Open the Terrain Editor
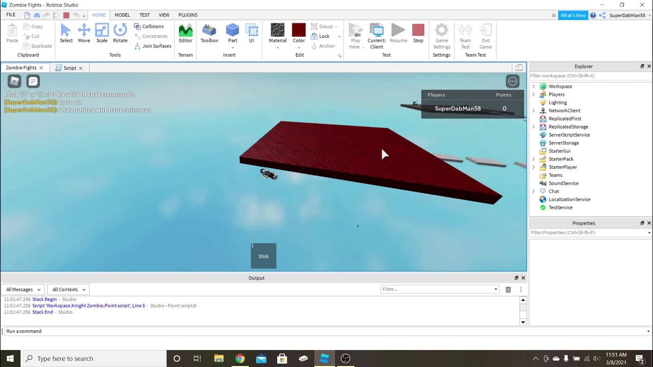Image resolution: width=653 pixels, height=367 pixels. pyautogui.click(x=186, y=33)
